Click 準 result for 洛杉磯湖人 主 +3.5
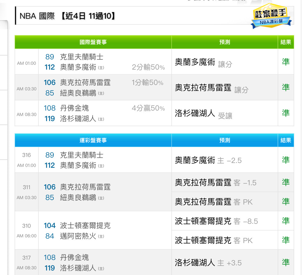Image resolution: width=305 pixels, height=275 pixels. 286,262
